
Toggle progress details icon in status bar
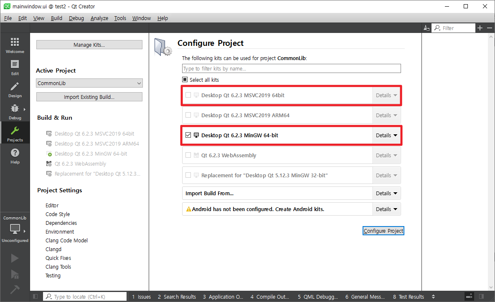(x=470, y=296)
